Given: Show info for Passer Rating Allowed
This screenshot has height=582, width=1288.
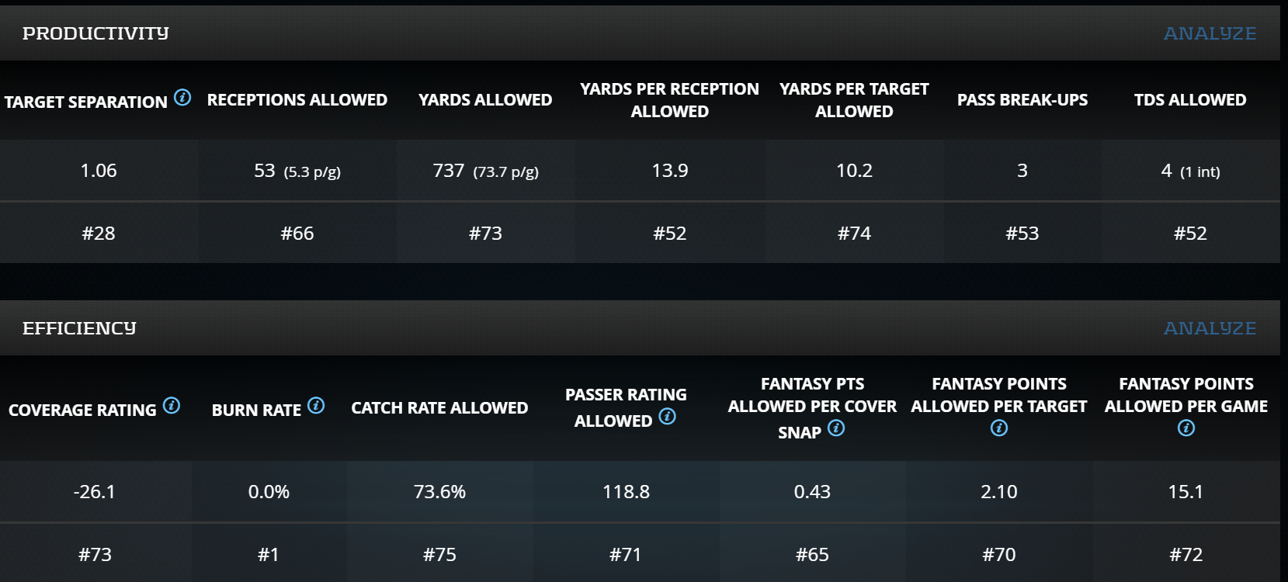Looking at the screenshot, I should tap(667, 417).
